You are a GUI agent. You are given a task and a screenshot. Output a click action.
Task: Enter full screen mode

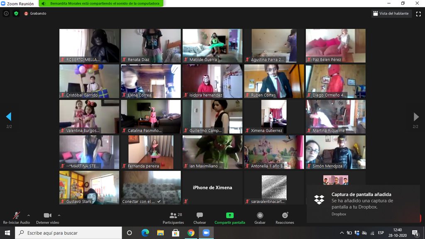tap(418, 14)
